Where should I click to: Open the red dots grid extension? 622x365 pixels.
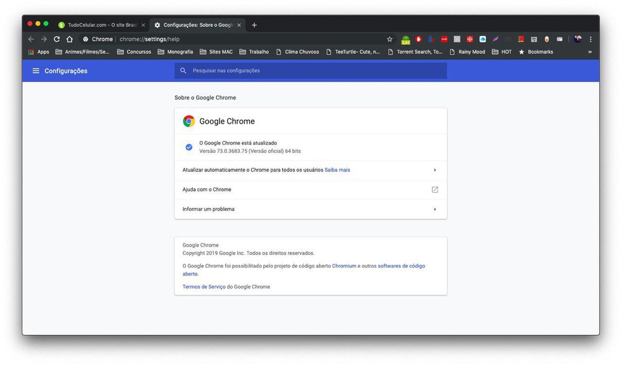[x=470, y=39]
